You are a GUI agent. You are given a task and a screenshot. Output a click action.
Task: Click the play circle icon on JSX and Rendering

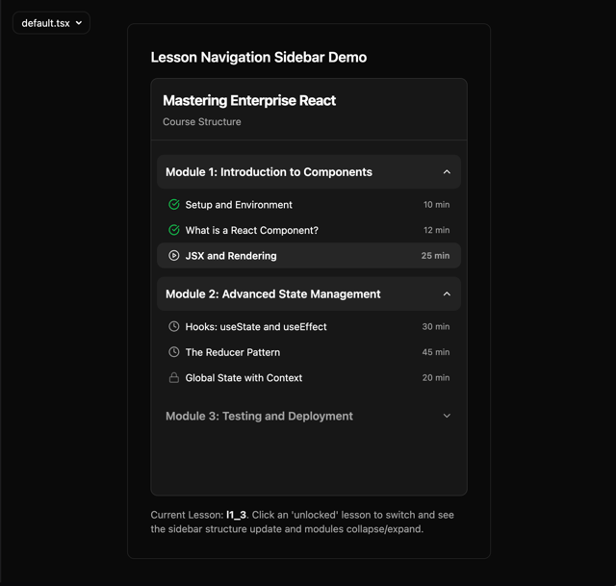click(x=174, y=256)
